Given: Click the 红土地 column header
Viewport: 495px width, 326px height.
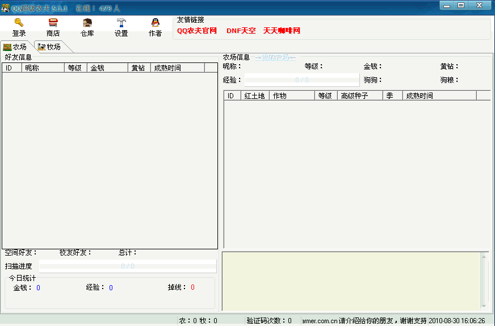Looking at the screenshot, I should (x=255, y=95).
